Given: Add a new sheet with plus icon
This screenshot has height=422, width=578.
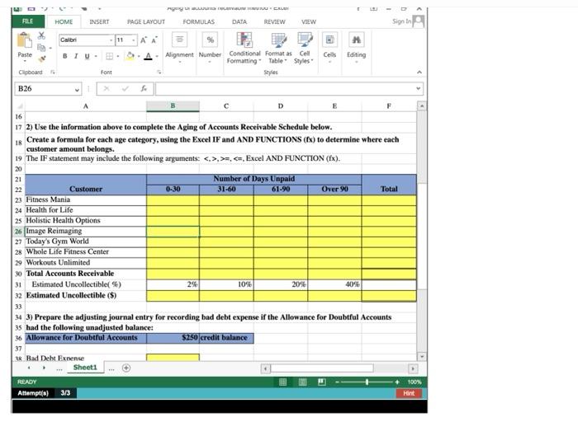Looking at the screenshot, I should (126, 368).
